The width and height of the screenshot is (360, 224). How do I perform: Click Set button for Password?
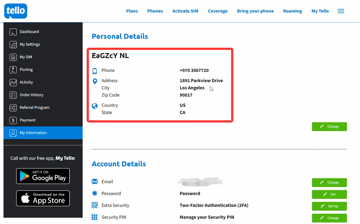pos(329,194)
